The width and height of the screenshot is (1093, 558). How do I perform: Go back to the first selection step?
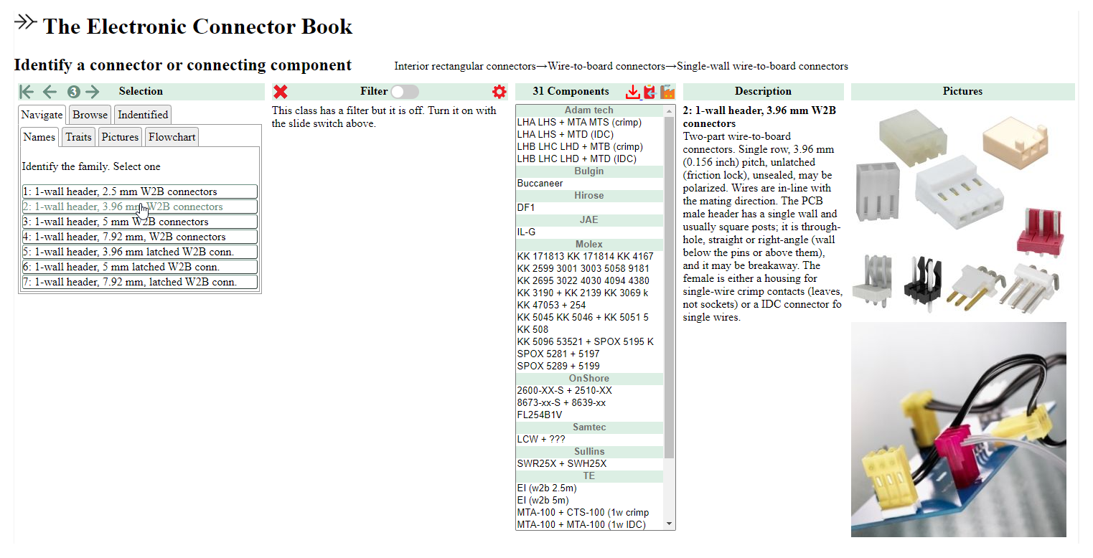click(27, 92)
